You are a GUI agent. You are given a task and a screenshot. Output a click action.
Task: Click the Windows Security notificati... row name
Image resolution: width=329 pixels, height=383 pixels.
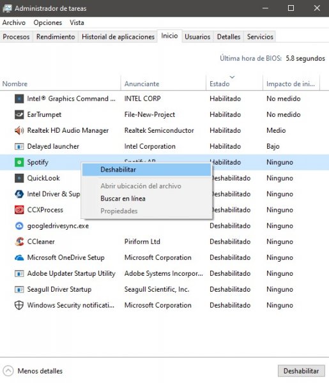point(71,305)
